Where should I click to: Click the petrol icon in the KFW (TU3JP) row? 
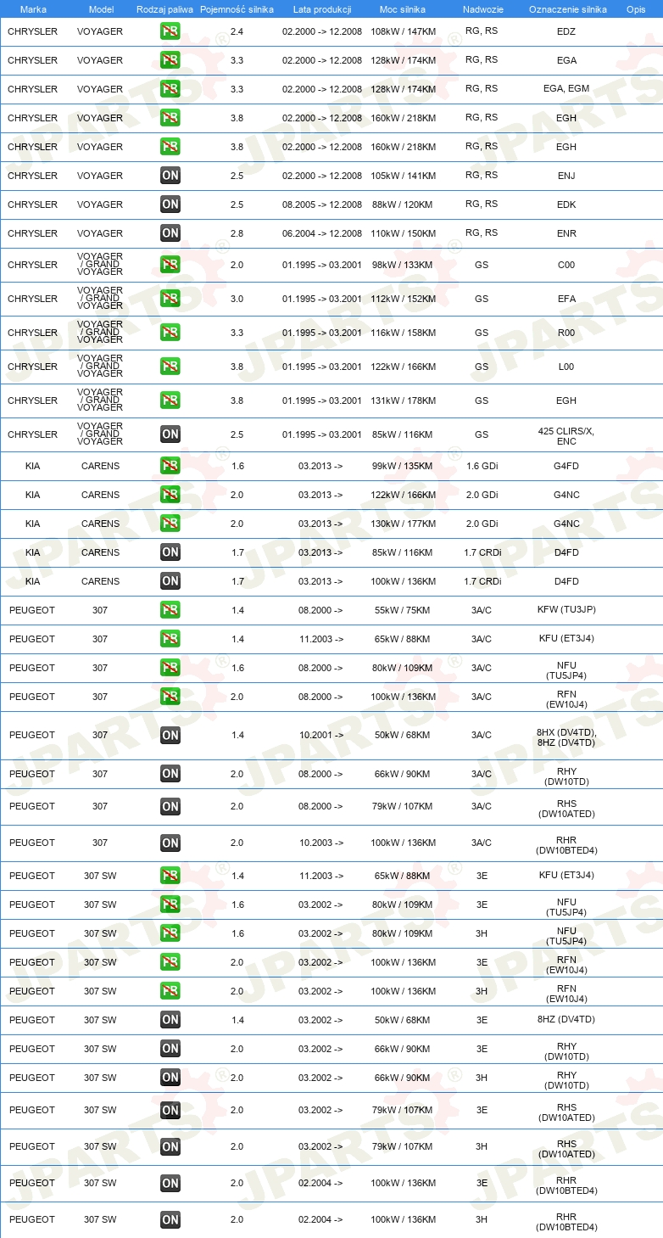click(170, 610)
